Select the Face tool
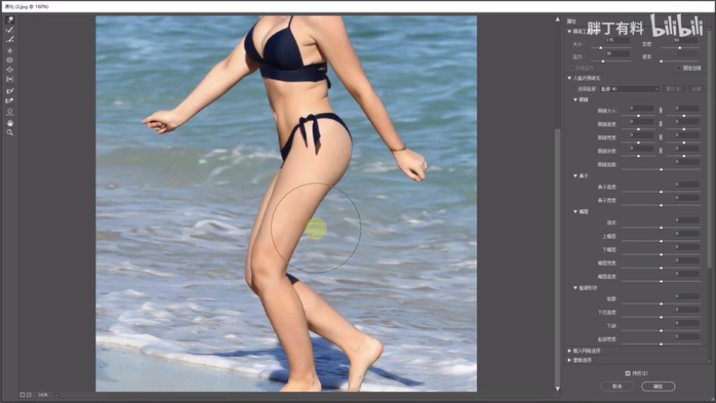716x403 pixels. (x=10, y=112)
